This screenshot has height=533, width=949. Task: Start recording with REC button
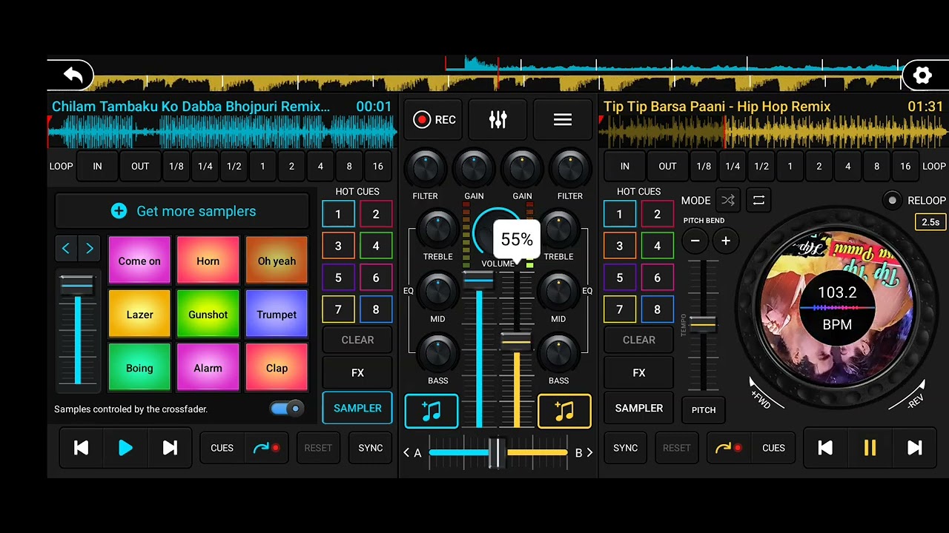point(434,120)
